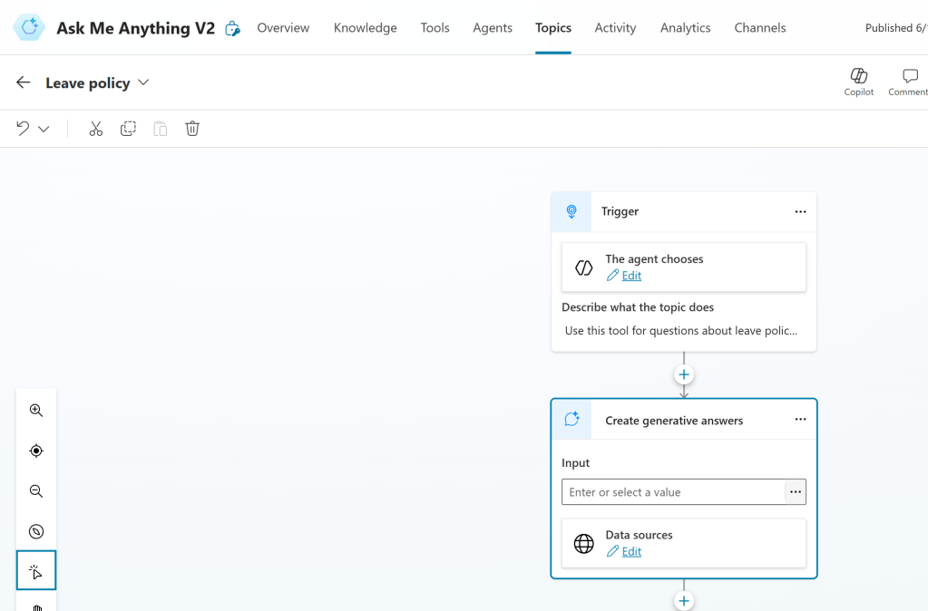Zoom out on the canvas

[x=36, y=491]
